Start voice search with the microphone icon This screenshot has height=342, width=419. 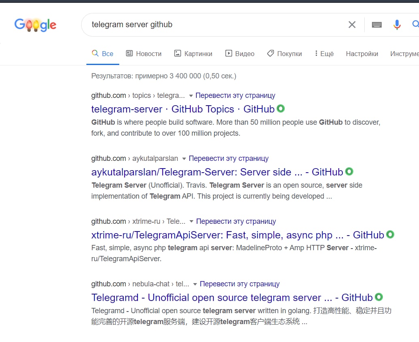pos(397,25)
